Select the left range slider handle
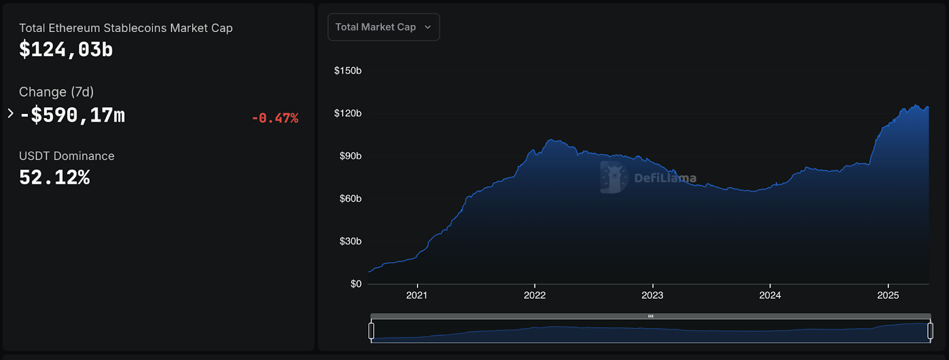 (x=371, y=330)
